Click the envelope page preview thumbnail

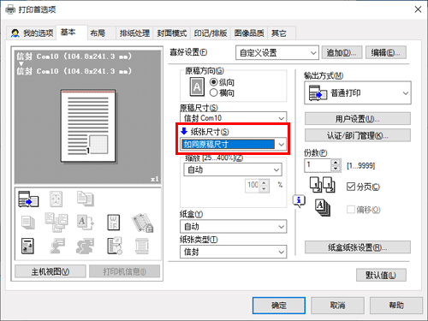click(88, 126)
